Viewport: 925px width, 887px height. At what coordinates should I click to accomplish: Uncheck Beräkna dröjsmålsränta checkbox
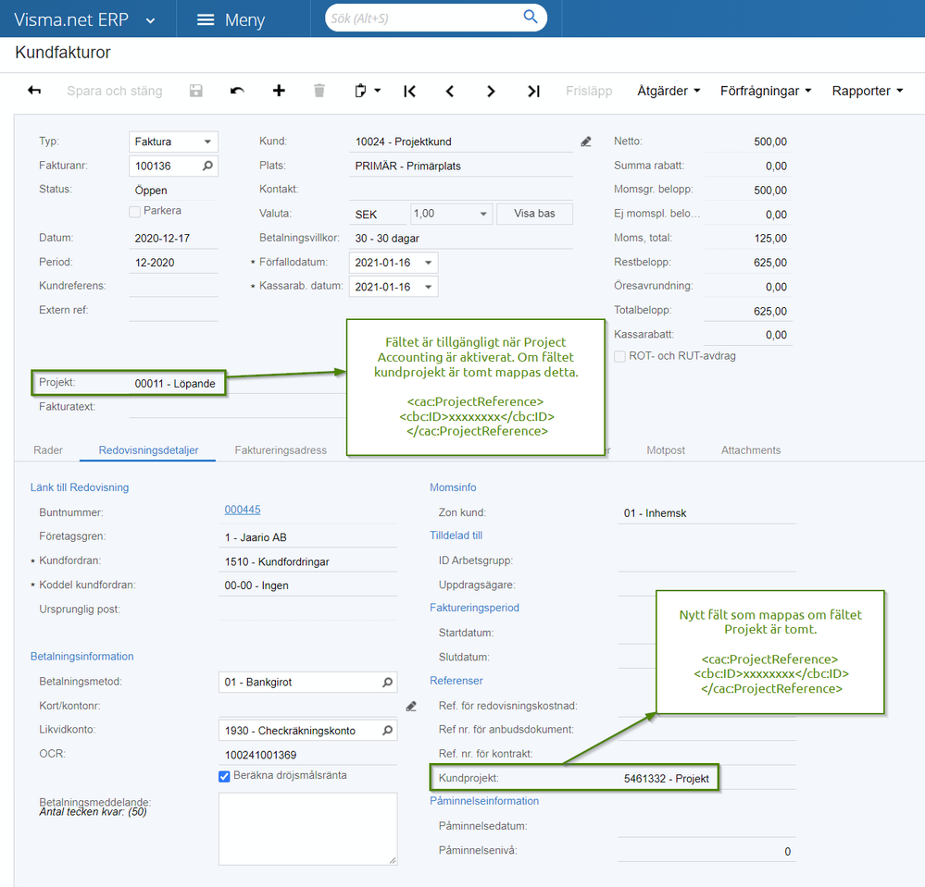224,776
